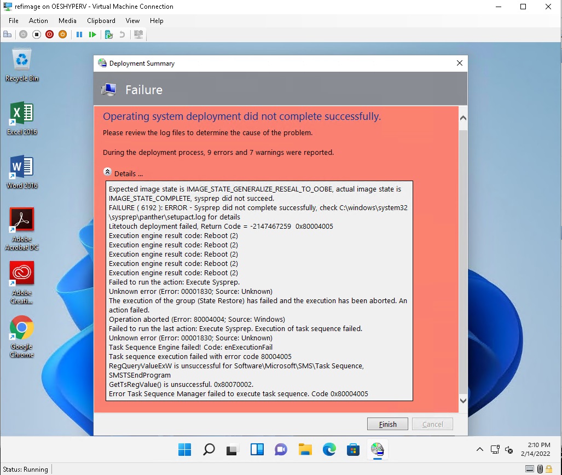Send Ctrl+Alt+Delete to the virtual machine
This screenshot has height=475, width=562.
(x=8, y=34)
